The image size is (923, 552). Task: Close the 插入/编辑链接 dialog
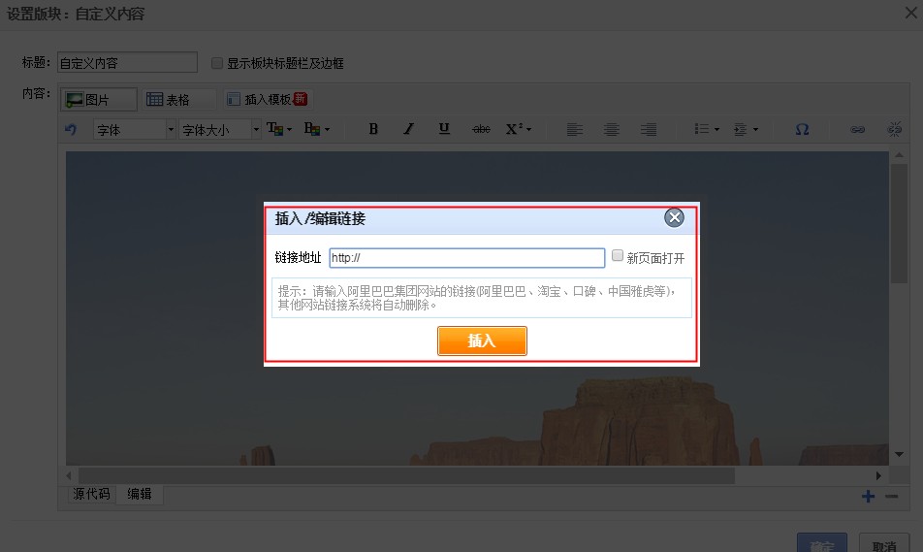click(x=675, y=217)
